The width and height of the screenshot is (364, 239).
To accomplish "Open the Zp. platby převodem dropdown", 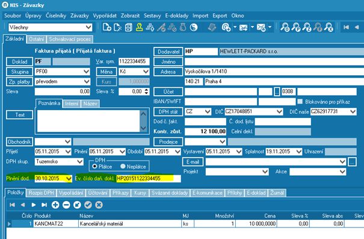I will [x=87, y=81].
